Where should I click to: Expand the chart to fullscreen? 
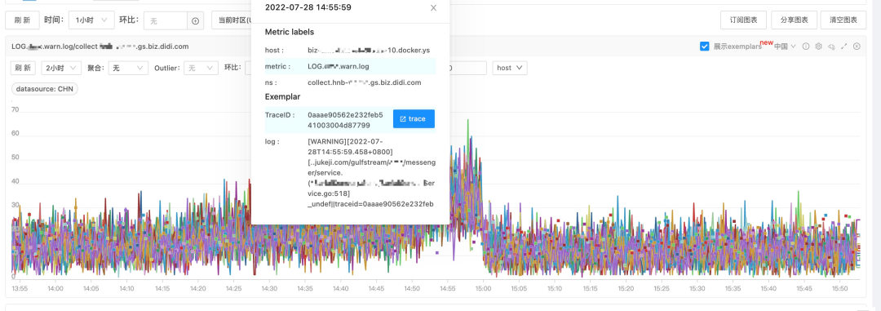click(844, 47)
